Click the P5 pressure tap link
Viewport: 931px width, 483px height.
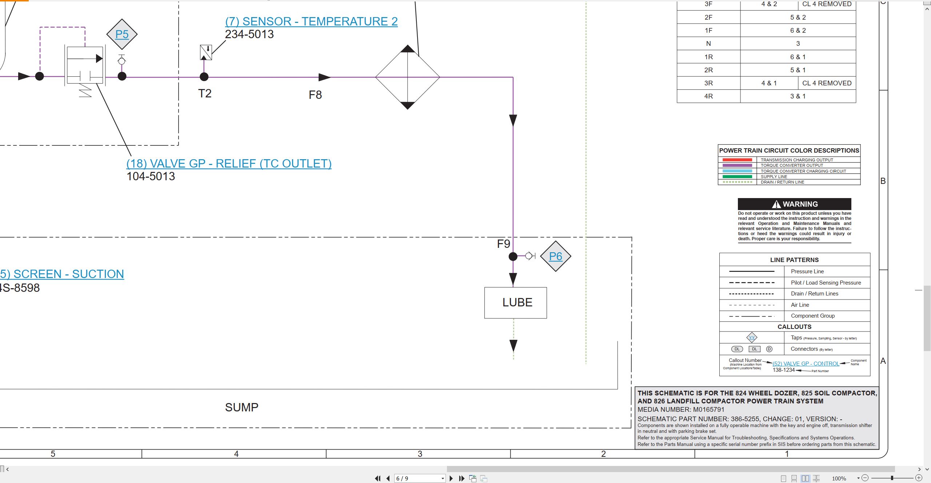click(x=122, y=34)
